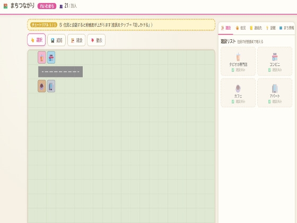Image resolution: width=297 pixels, height=223 pixels.
Task: Switch to the 建設 build tool button
Action: pyautogui.click(x=76, y=40)
